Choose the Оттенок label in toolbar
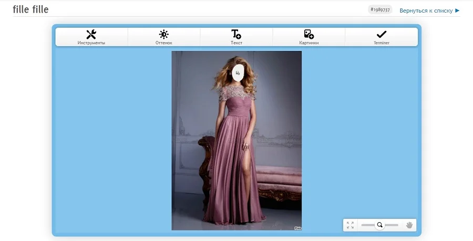The height and width of the screenshot is (241, 473). (x=164, y=43)
